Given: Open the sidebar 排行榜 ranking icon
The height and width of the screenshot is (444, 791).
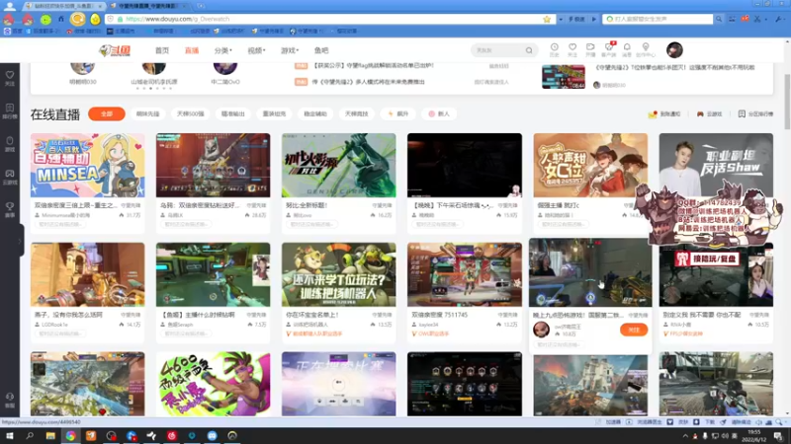Looking at the screenshot, I should 10,111.
